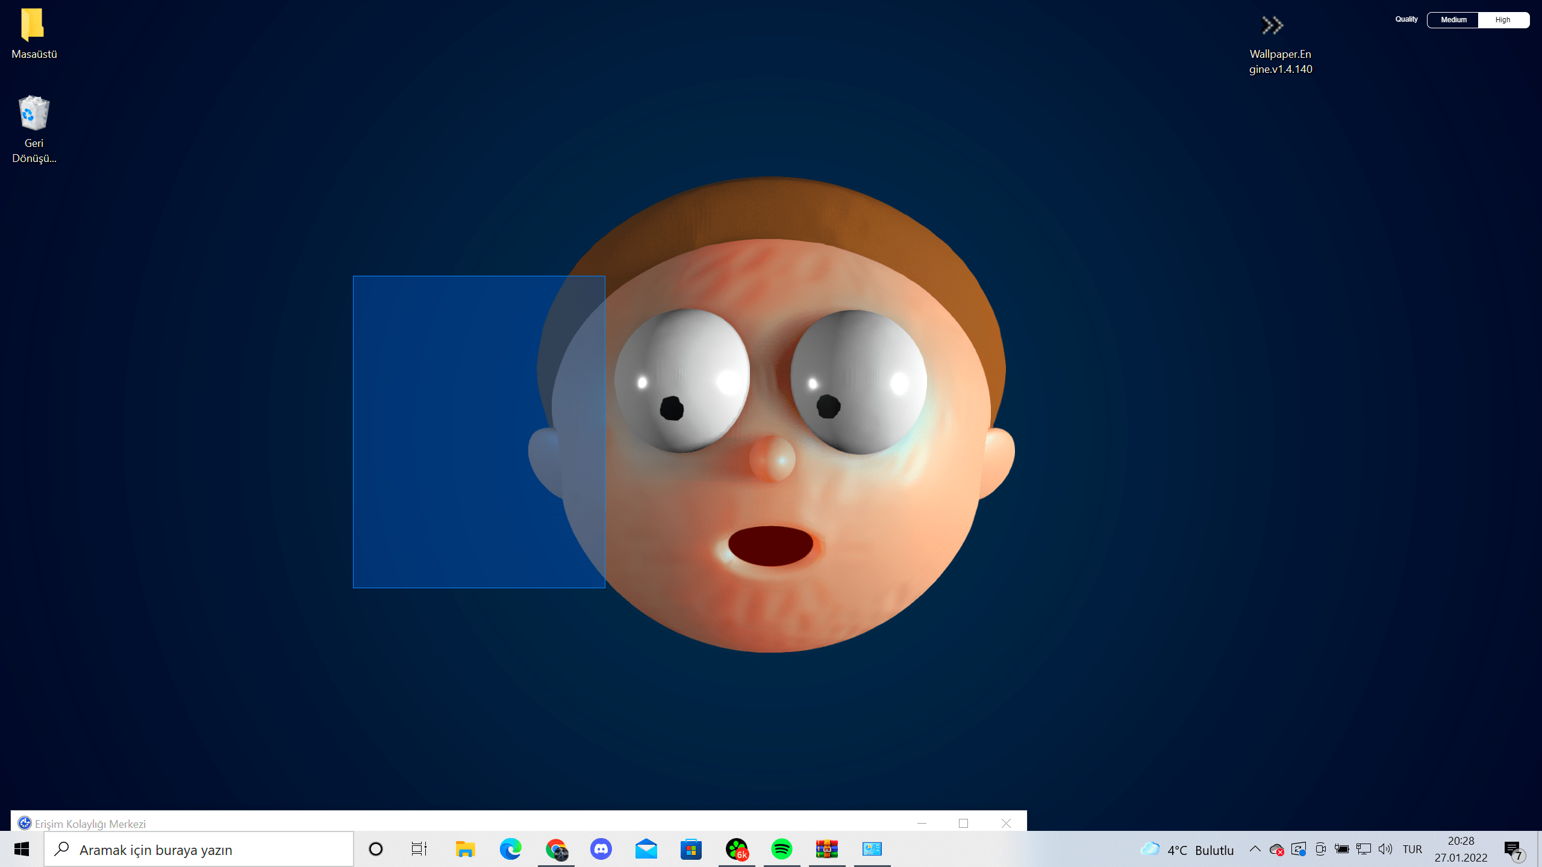Select the Geri Dönüşüm recycle bin icon
This screenshot has width=1542, height=867.
point(34,129)
